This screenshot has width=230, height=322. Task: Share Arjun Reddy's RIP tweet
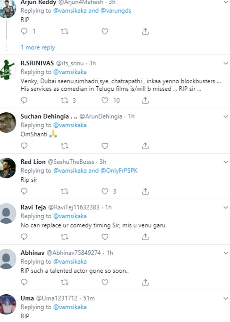click(145, 32)
